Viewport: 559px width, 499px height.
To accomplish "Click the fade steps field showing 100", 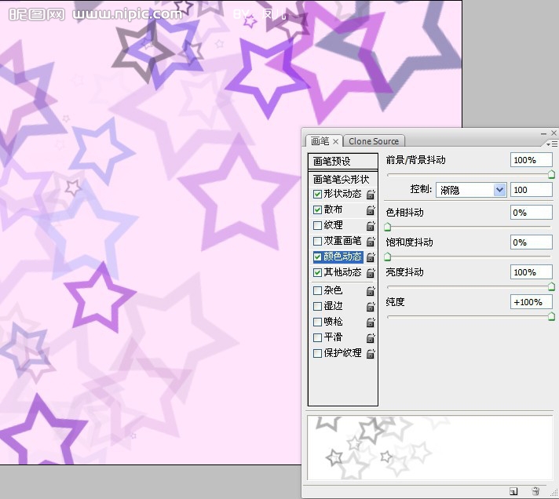I will point(532,190).
